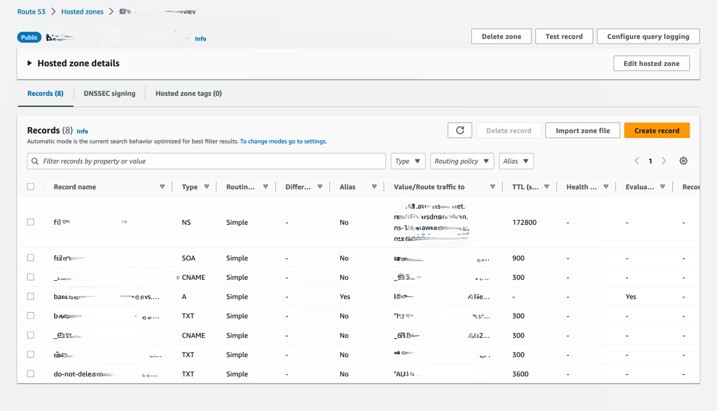
Task: Open table preferences gear icon
Action: (x=683, y=161)
